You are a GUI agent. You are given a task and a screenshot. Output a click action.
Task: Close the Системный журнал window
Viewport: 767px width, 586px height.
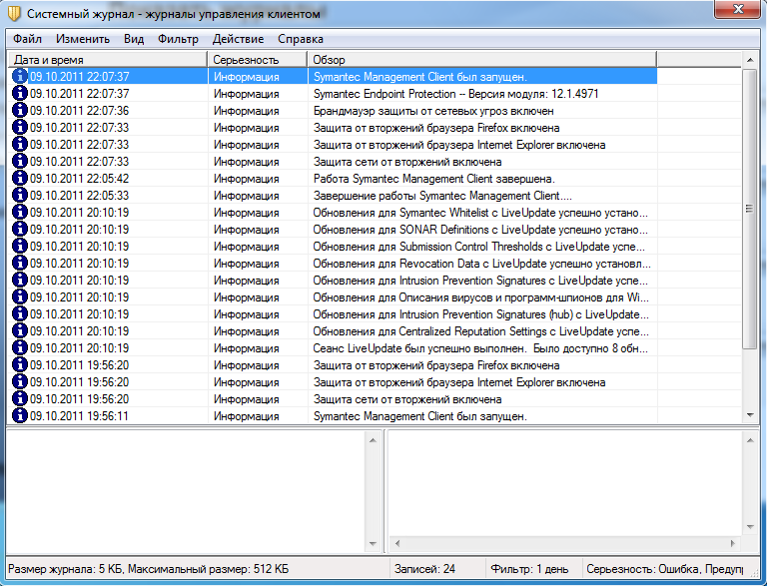(x=739, y=9)
